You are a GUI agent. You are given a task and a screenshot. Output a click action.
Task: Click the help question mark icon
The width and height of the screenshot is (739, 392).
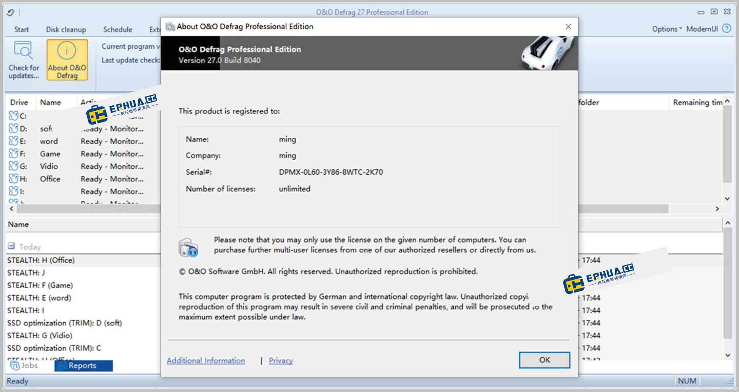click(727, 29)
